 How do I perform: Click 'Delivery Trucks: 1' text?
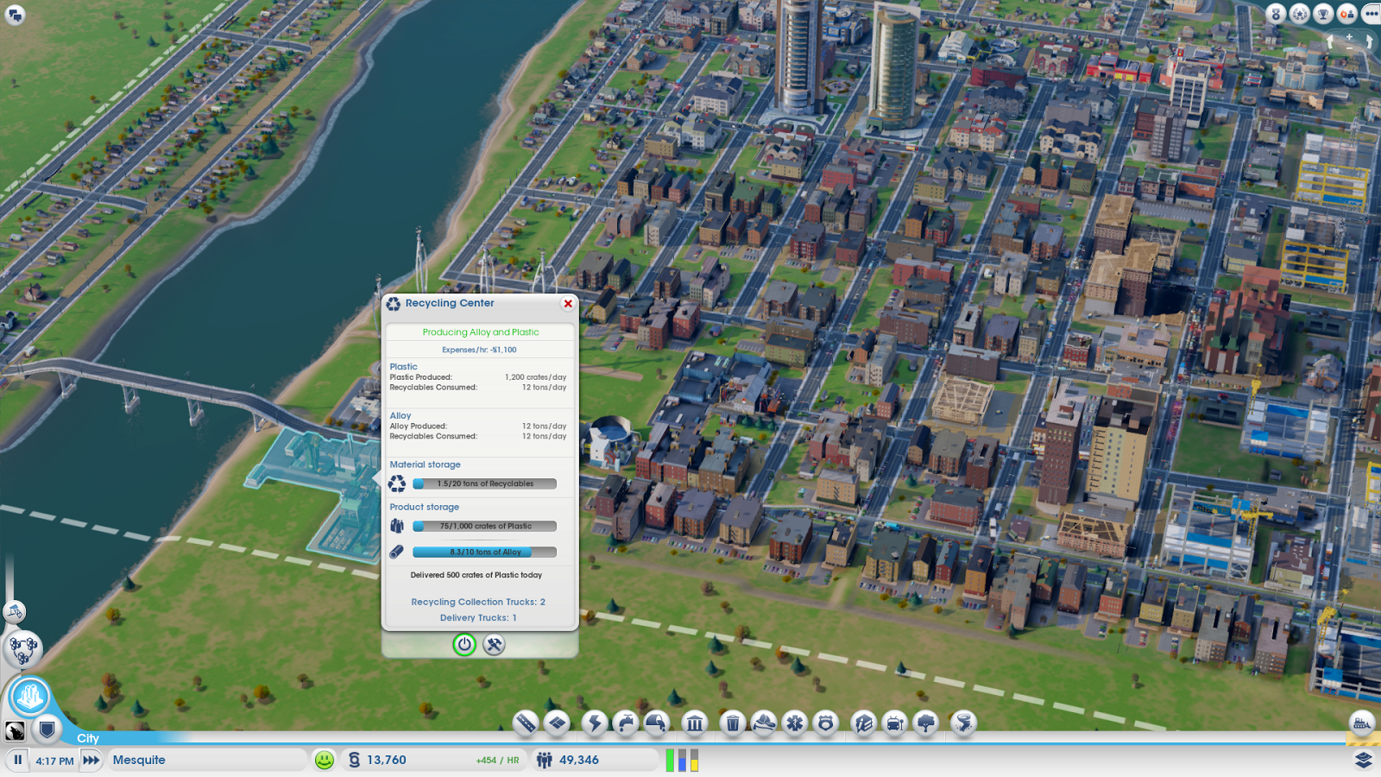[x=478, y=617]
